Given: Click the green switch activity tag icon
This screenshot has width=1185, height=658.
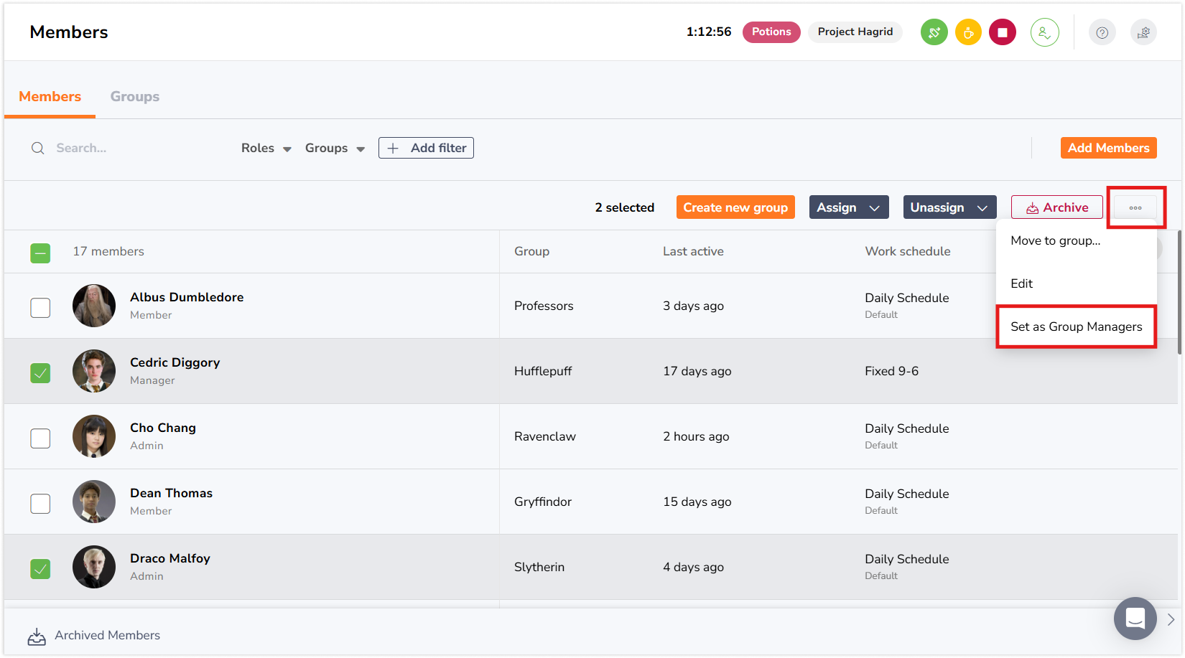Looking at the screenshot, I should click(934, 32).
